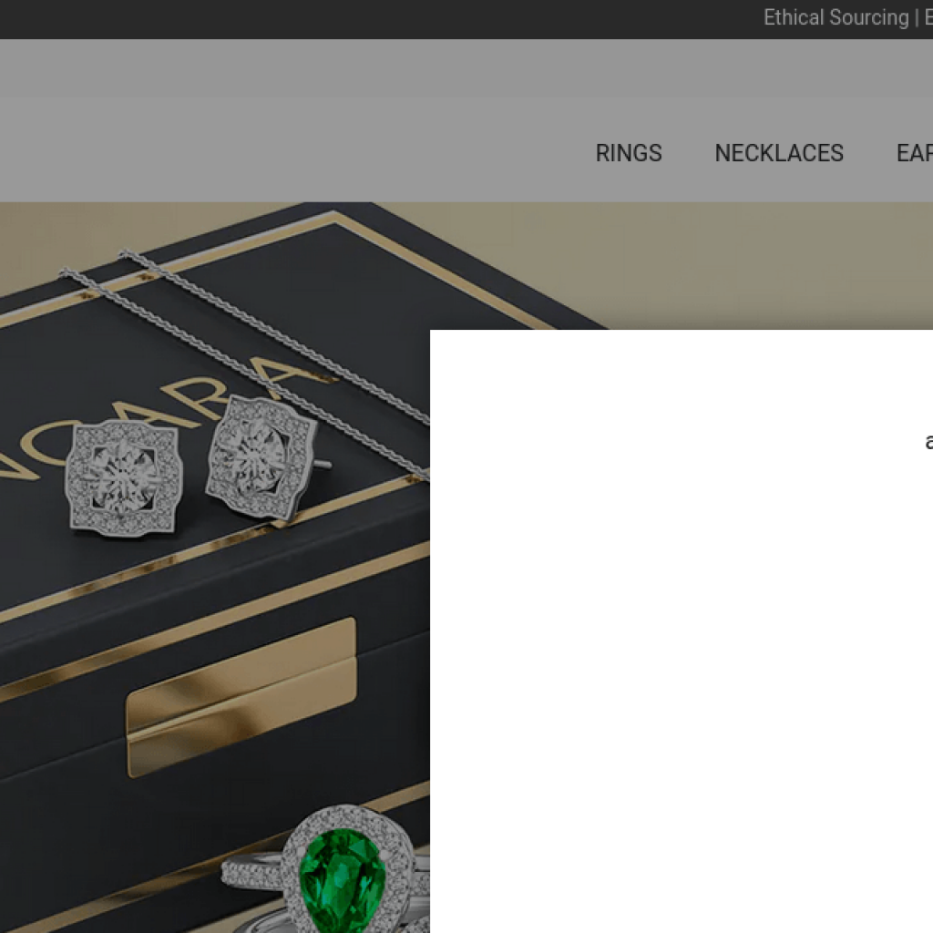Image resolution: width=933 pixels, height=933 pixels.
Task: Click the gold plate on the jewelry box
Action: 241,697
